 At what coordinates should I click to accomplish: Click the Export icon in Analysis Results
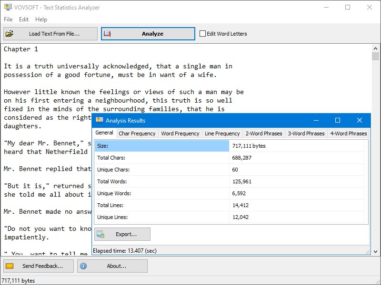[100, 234]
